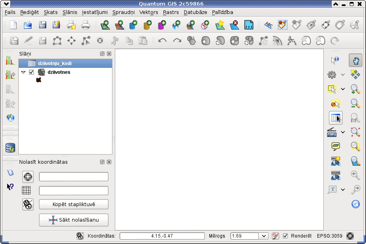366x244 pixels.
Task: Click the stop rendering icon in status bar
Action: click(x=275, y=236)
